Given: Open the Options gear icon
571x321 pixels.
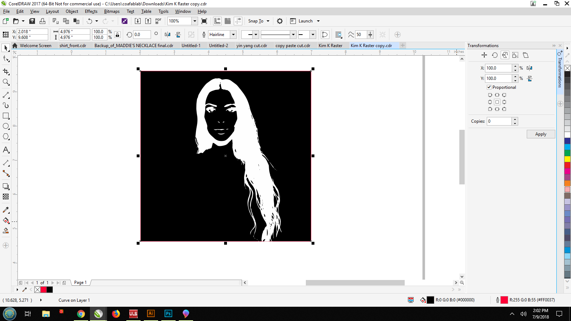Looking at the screenshot, I should (280, 21).
